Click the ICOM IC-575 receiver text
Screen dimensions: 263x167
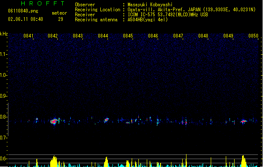coord(168,15)
